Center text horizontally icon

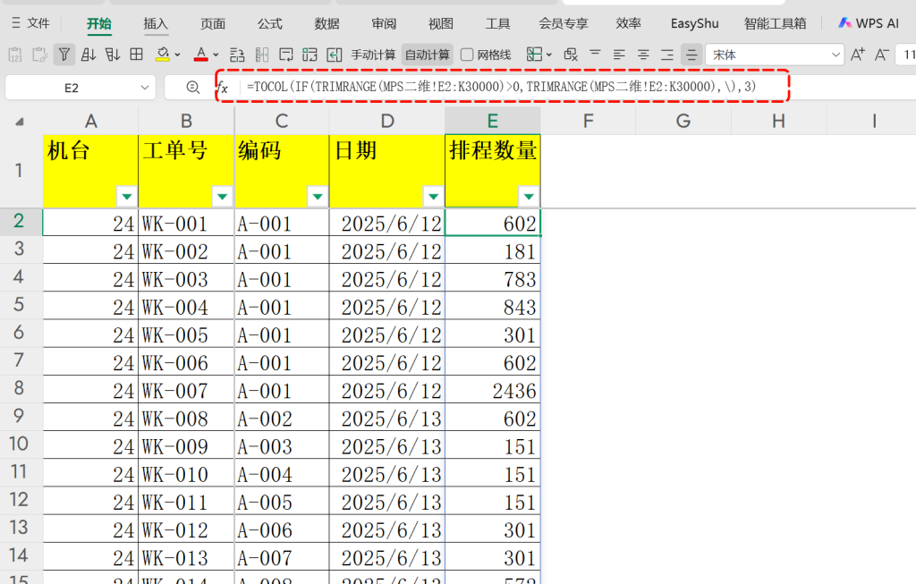(x=643, y=55)
